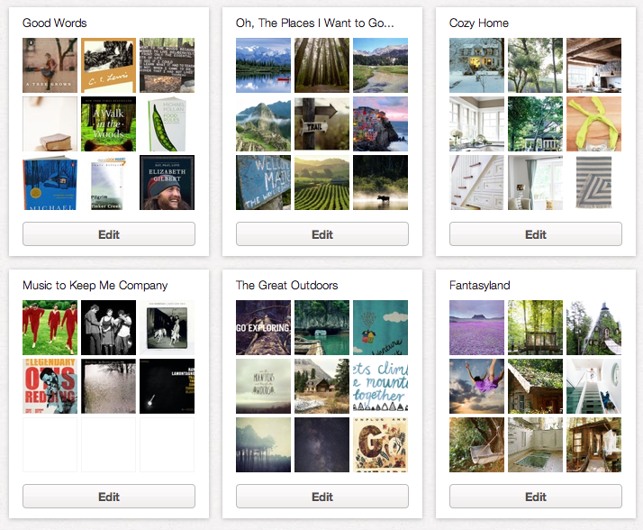
Task: Open the TRAIL signpost photo thumbnail
Action: pyautogui.click(x=321, y=124)
